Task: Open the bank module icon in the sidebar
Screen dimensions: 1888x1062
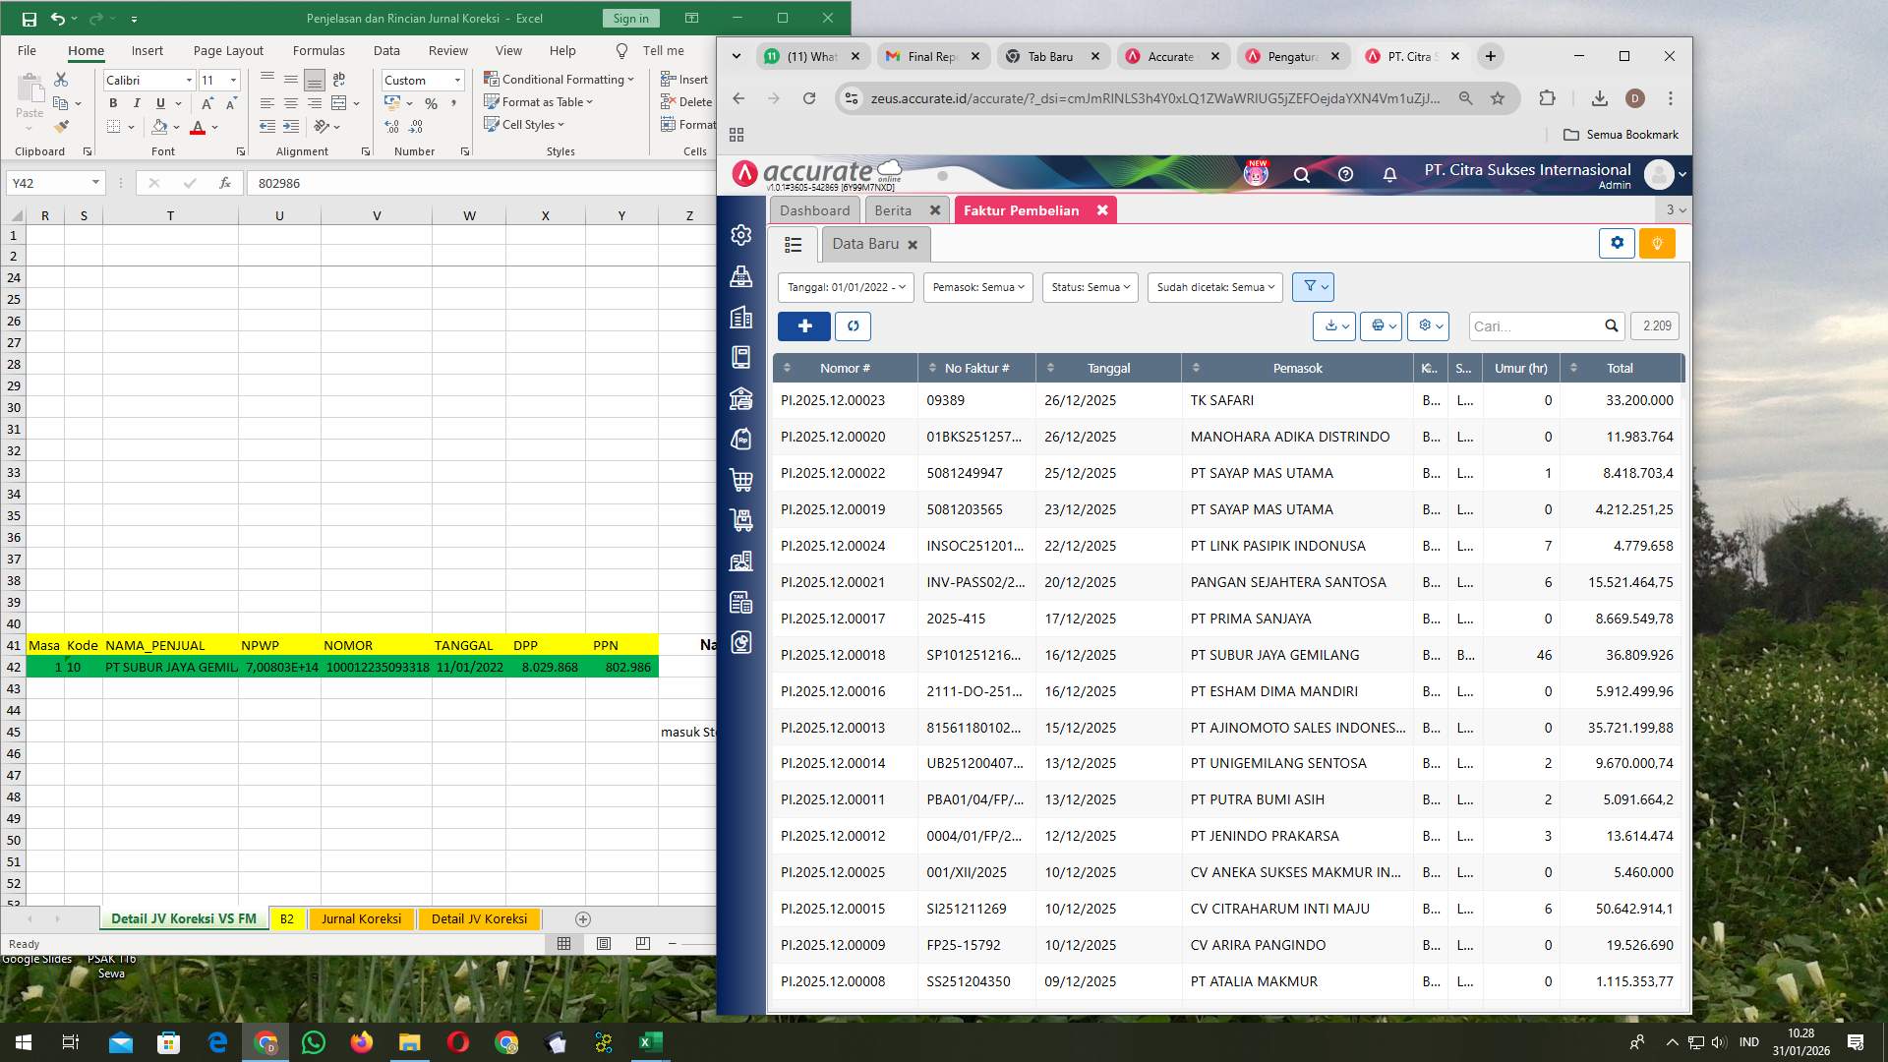Action: coord(740,400)
